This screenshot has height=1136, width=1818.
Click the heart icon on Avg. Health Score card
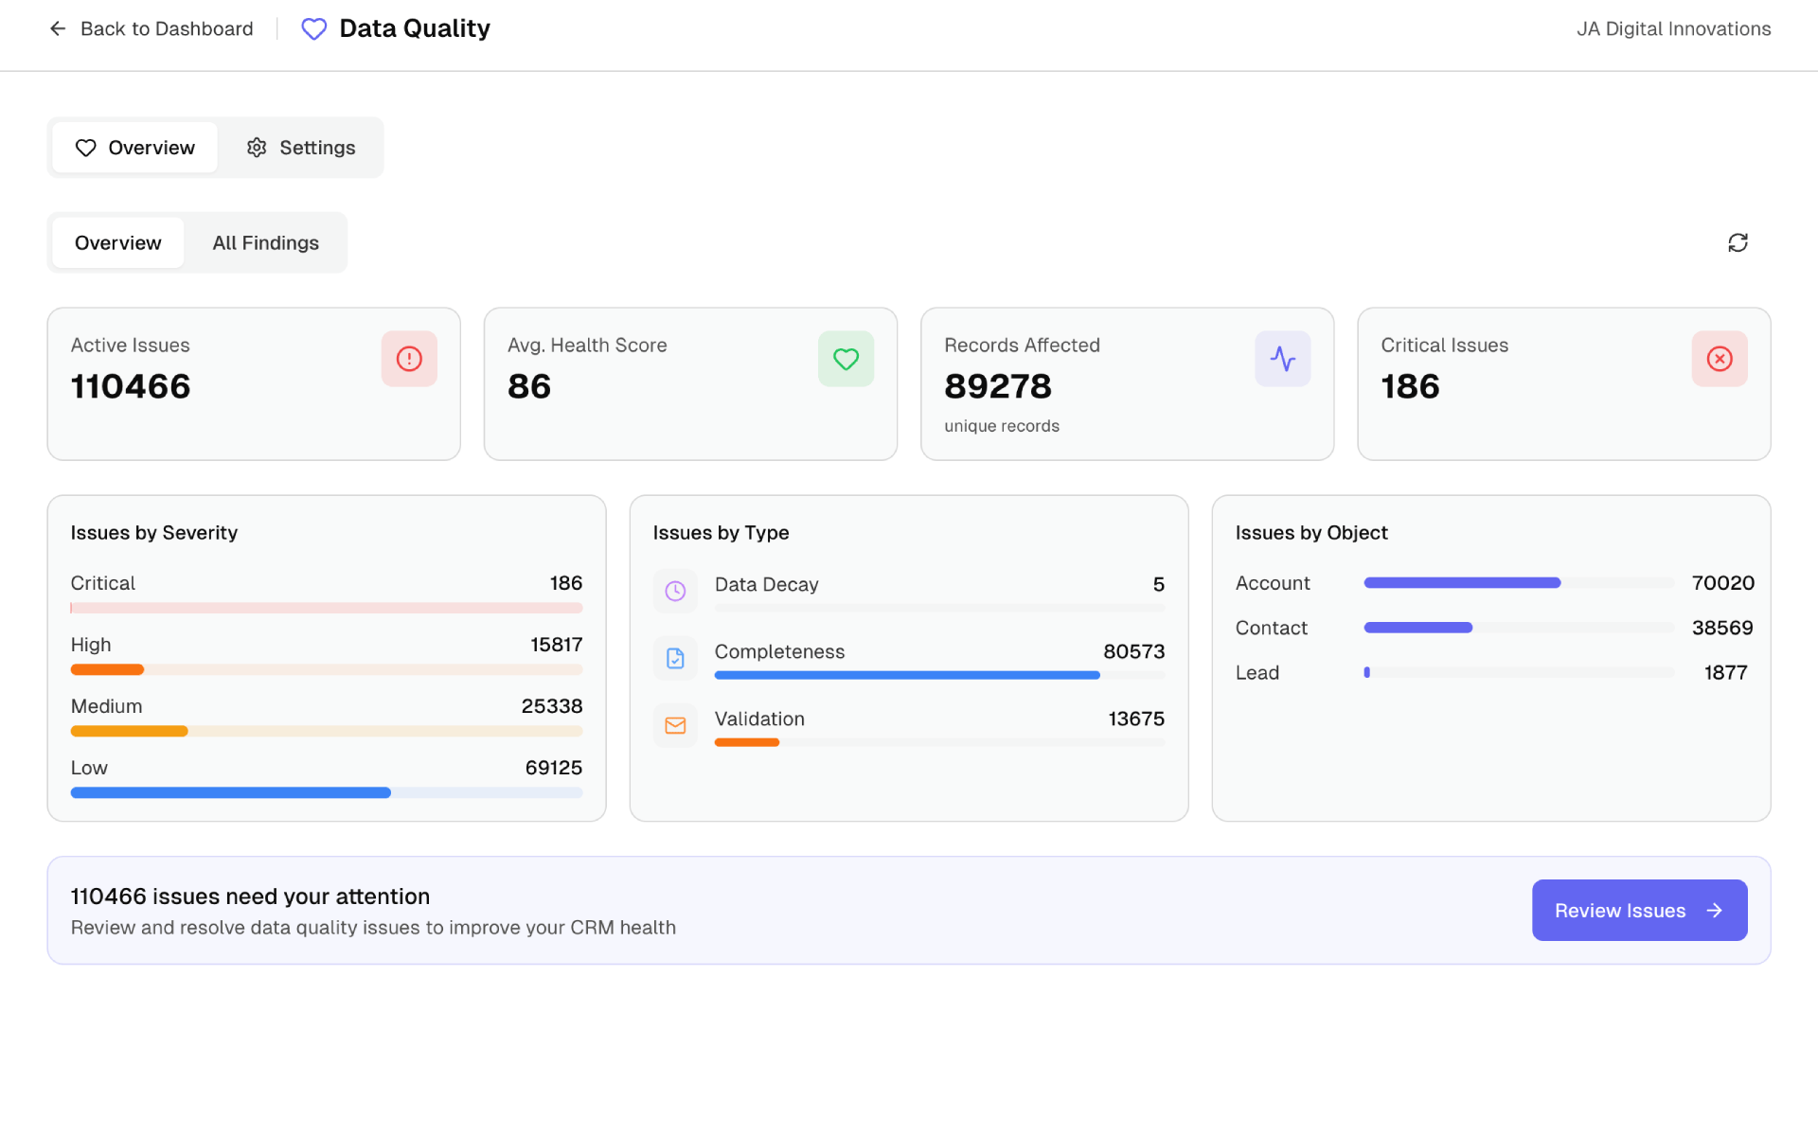pyautogui.click(x=846, y=358)
